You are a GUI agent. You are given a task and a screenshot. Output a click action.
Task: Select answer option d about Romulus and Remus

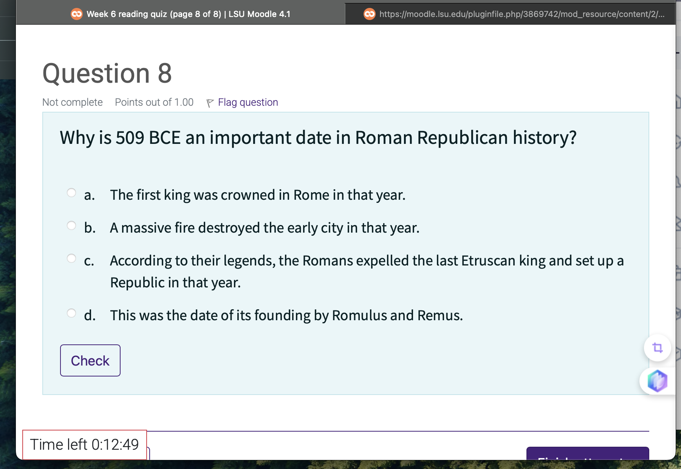tap(71, 313)
